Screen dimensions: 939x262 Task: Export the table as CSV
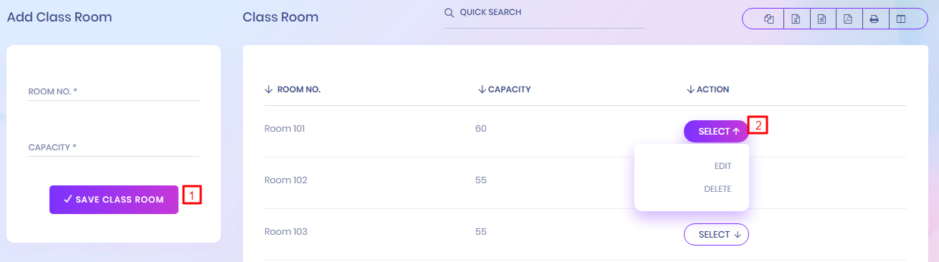pyautogui.click(x=822, y=19)
